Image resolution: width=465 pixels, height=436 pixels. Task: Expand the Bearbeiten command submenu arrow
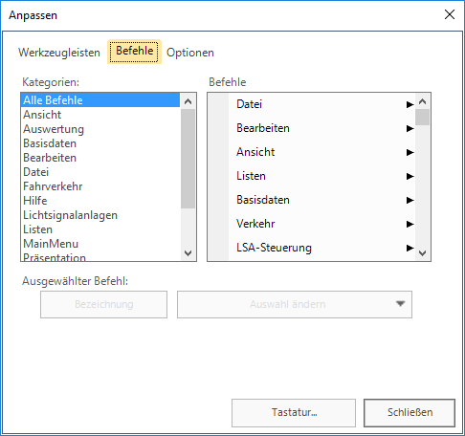(410, 128)
